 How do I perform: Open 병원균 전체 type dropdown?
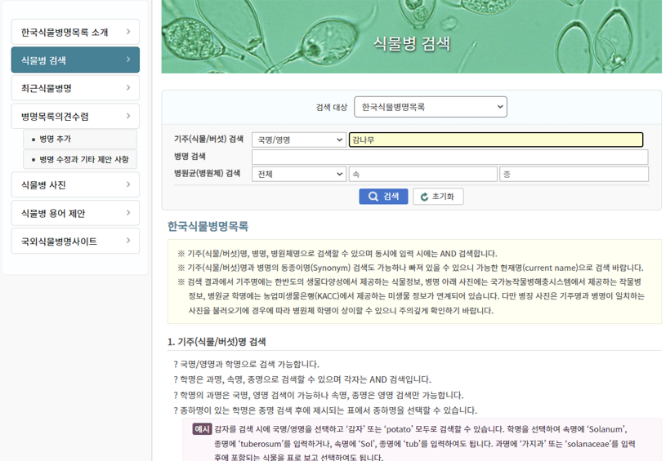click(299, 174)
